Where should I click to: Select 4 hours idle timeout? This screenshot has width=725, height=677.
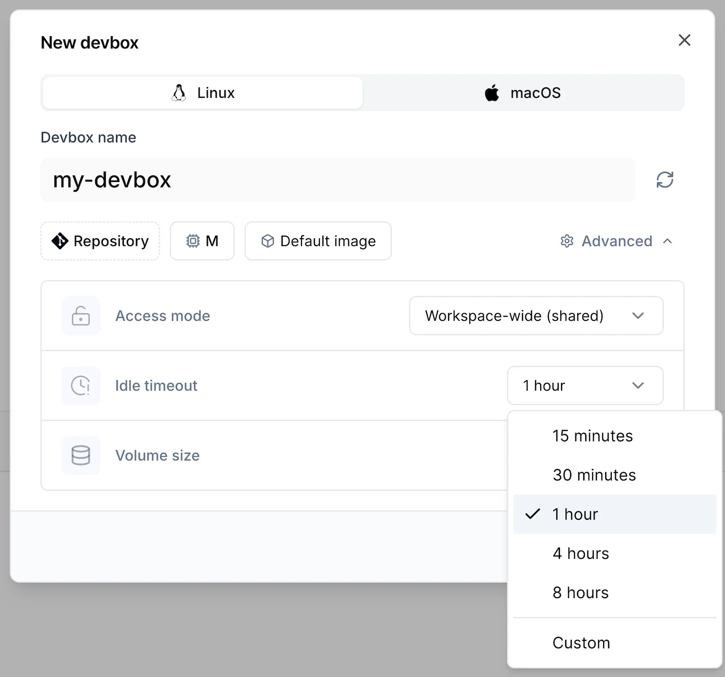tap(614, 553)
